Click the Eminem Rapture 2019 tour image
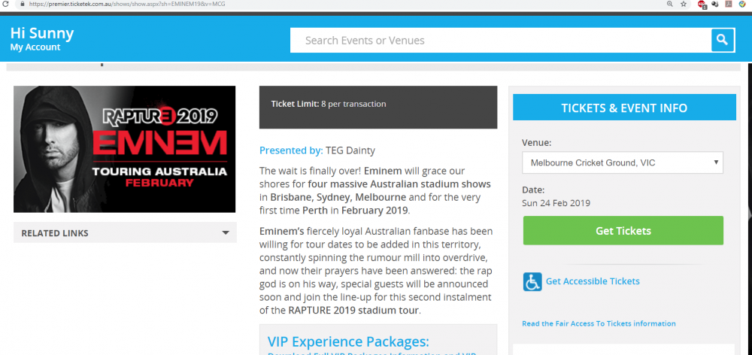Viewport: 752px width, 355px height. pos(125,149)
